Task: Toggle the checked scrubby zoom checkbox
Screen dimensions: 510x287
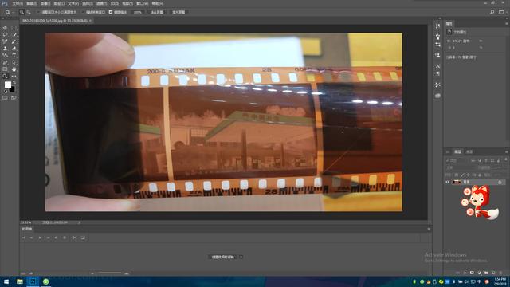Action: tap(111, 12)
